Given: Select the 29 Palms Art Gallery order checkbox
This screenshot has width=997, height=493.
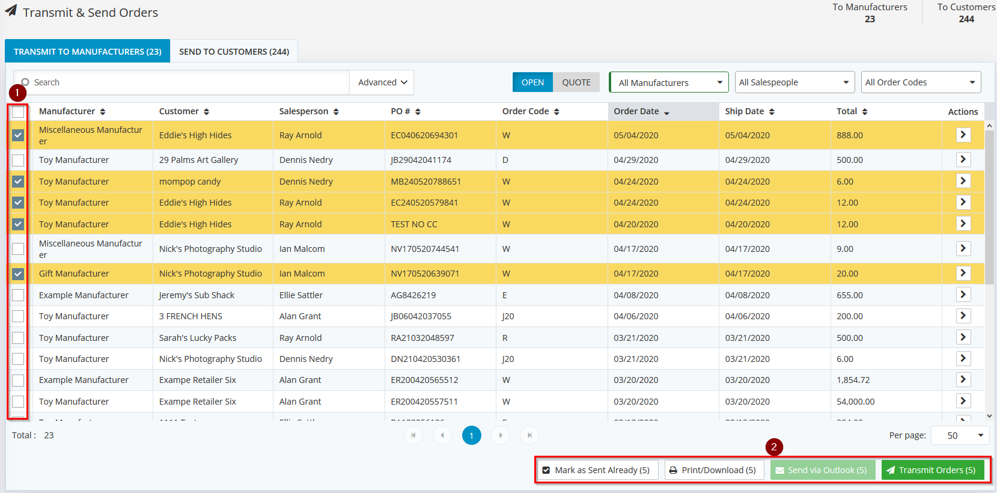Looking at the screenshot, I should point(18,160).
